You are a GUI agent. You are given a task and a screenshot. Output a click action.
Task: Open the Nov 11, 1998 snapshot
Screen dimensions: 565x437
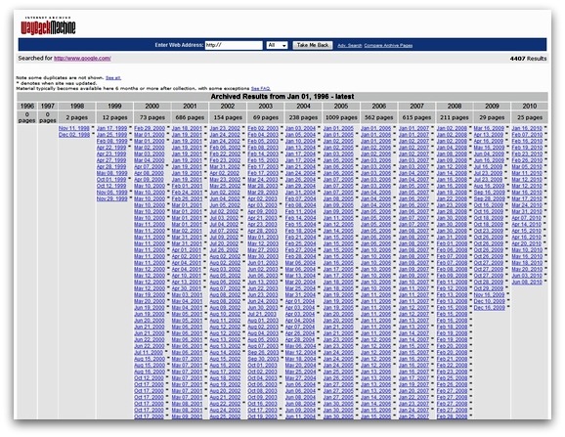pos(74,128)
